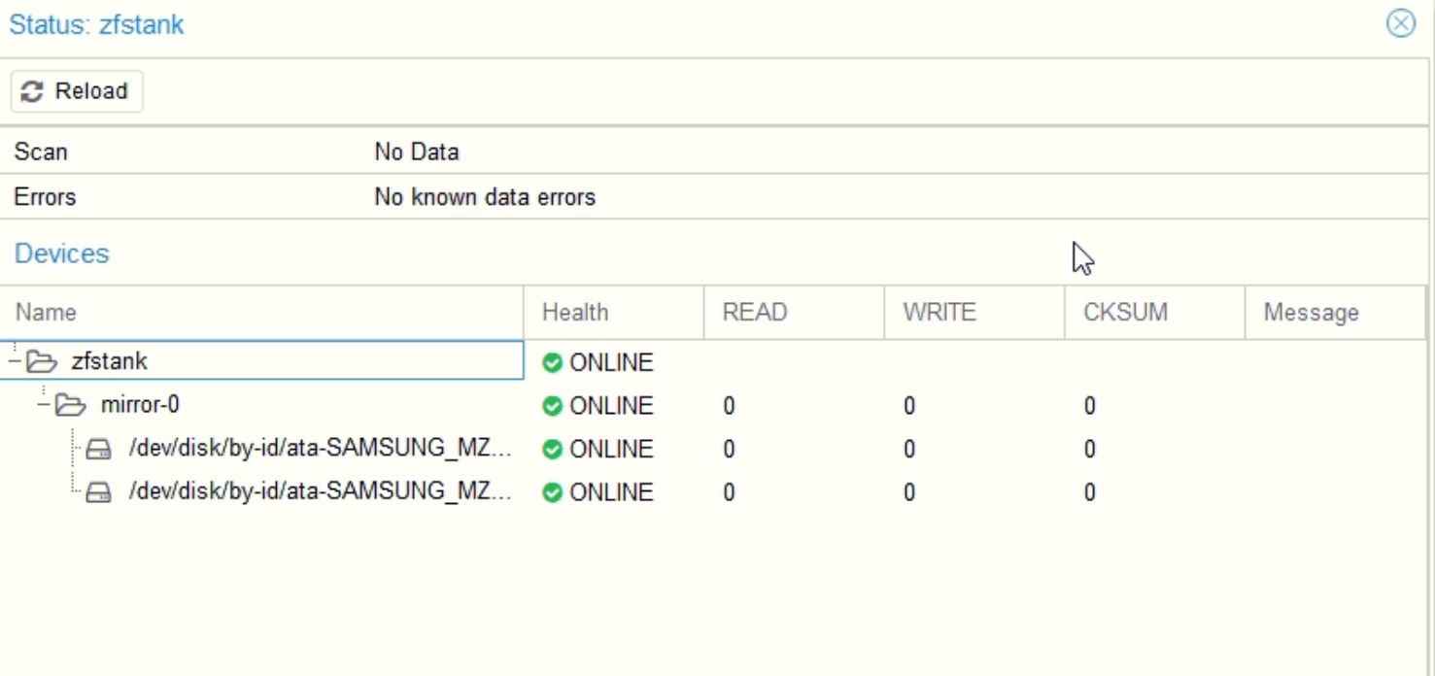This screenshot has width=1435, height=676.
Task: Sort by the Name column header
Action: [x=47, y=313]
